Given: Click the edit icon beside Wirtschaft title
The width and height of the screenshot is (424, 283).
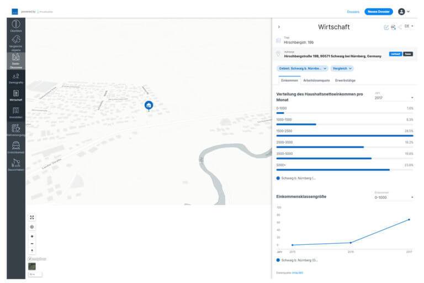Looking at the screenshot, I should (x=386, y=27).
